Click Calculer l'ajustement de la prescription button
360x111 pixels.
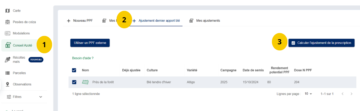pyautogui.click(x=321, y=43)
